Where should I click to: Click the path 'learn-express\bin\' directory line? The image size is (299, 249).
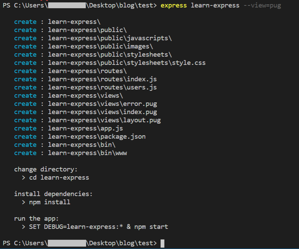[82, 145]
